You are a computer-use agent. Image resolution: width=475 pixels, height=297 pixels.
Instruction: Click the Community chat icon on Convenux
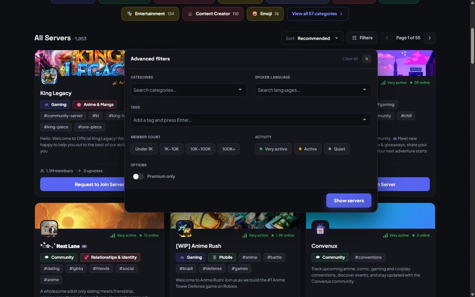coord(318,257)
